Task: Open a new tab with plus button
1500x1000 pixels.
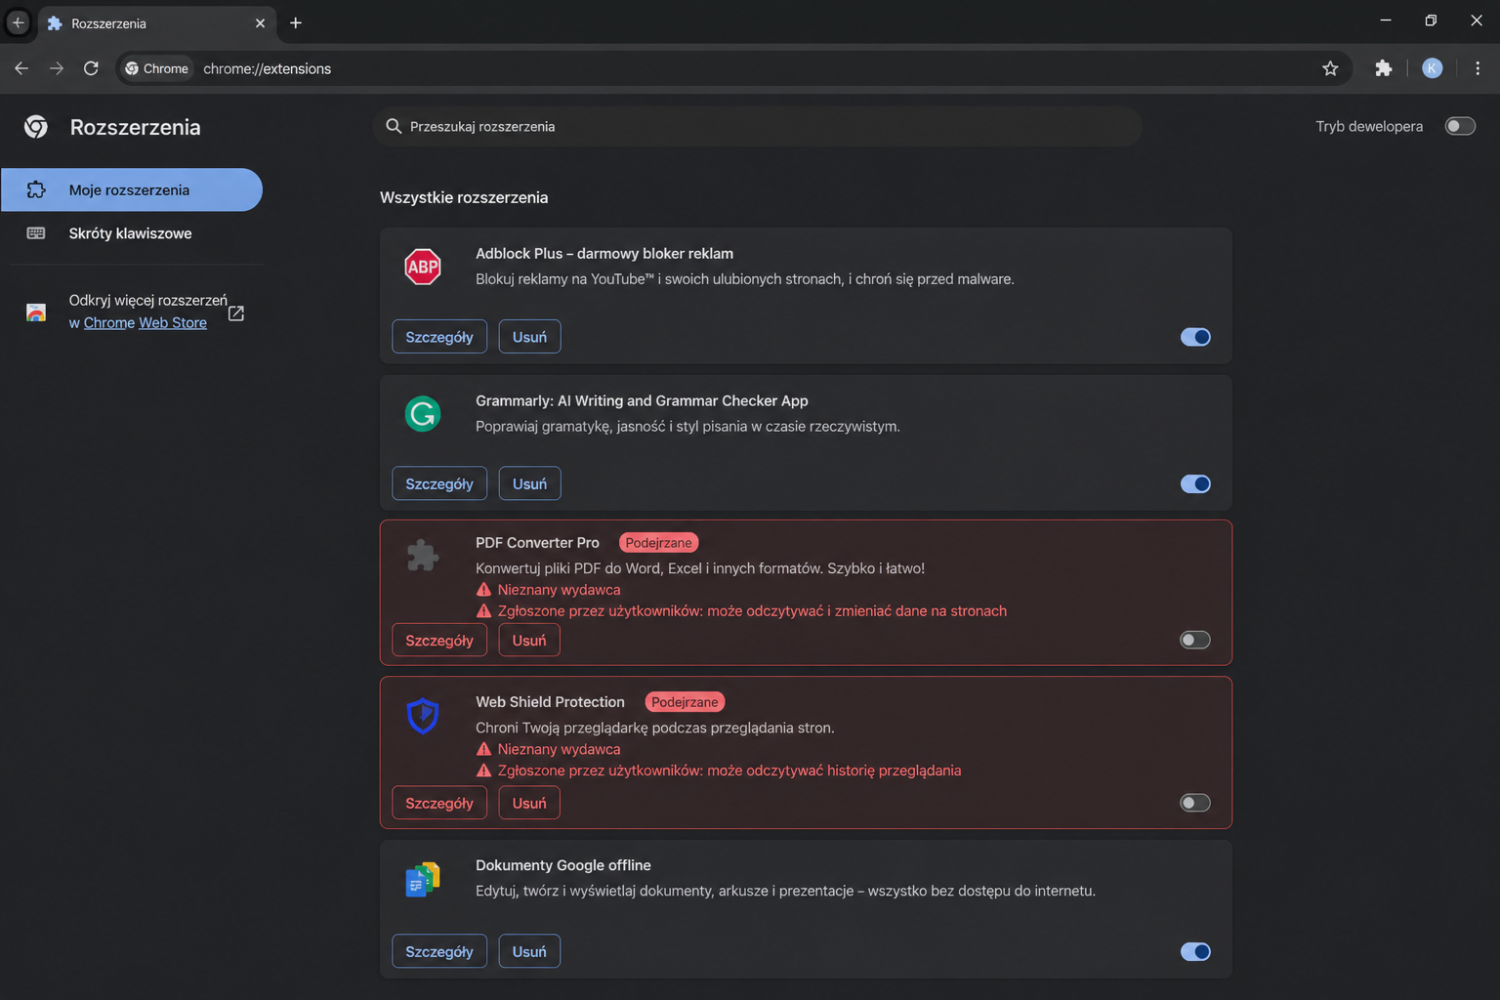Action: pos(296,22)
